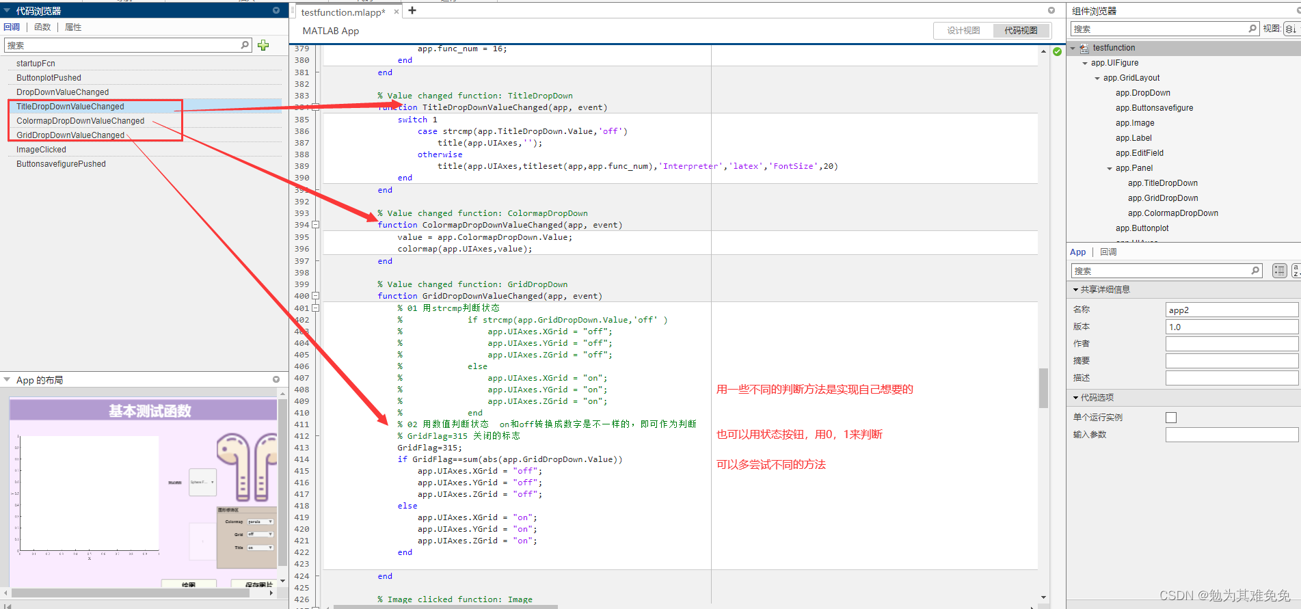
Task: Click the testfunction app file icon
Action: 1084,48
